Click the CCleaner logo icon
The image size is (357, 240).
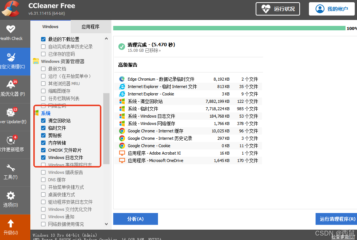tap(10, 9)
